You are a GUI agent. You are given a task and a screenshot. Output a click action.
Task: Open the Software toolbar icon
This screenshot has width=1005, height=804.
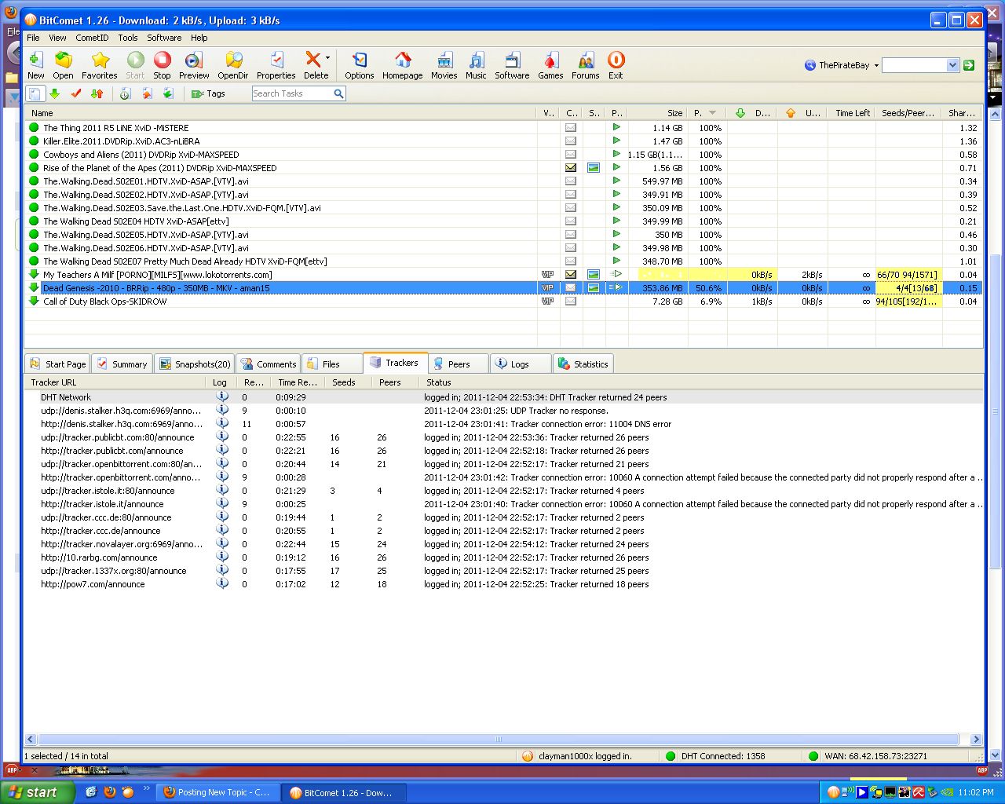(512, 60)
